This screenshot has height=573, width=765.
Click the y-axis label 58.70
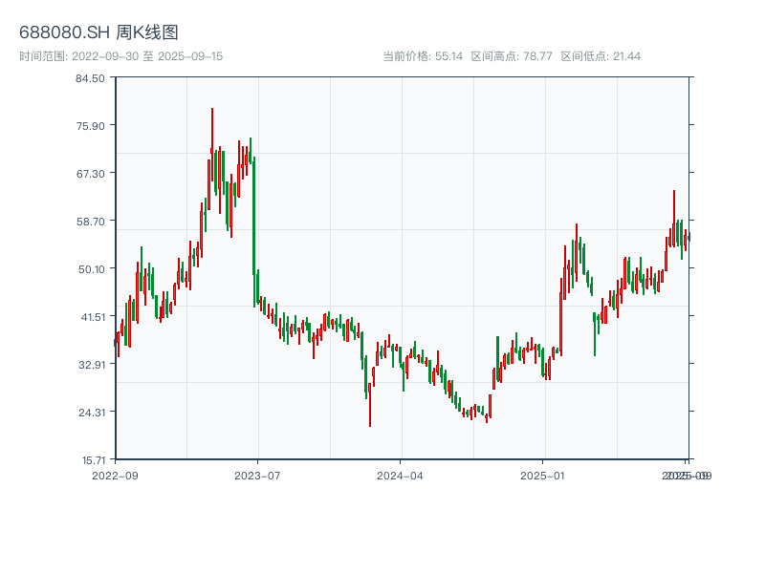point(91,222)
